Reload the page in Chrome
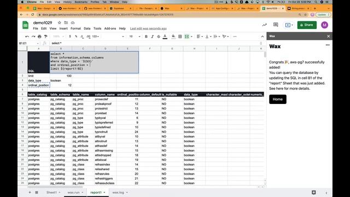This screenshot has width=350, height=197. tap(33, 15)
